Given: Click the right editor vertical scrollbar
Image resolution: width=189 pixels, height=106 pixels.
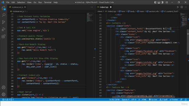Looking at the screenshot, I should coord(188,42).
